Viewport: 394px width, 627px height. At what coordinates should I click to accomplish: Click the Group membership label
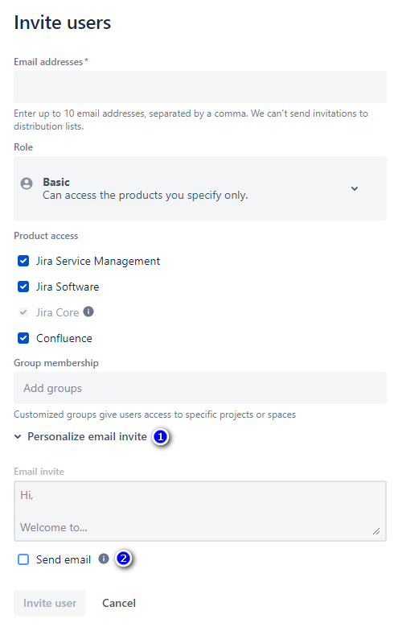56,363
